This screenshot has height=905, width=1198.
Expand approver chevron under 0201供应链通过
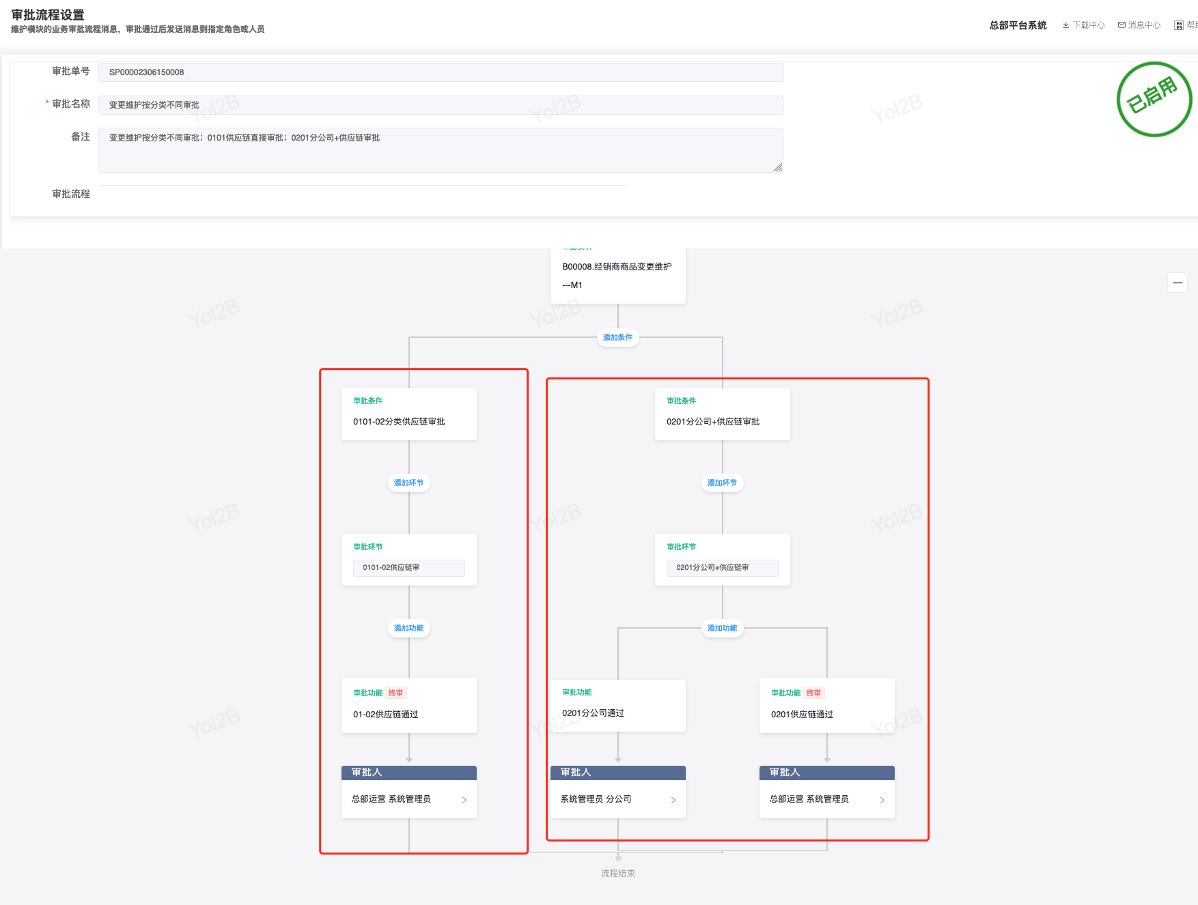[882, 800]
